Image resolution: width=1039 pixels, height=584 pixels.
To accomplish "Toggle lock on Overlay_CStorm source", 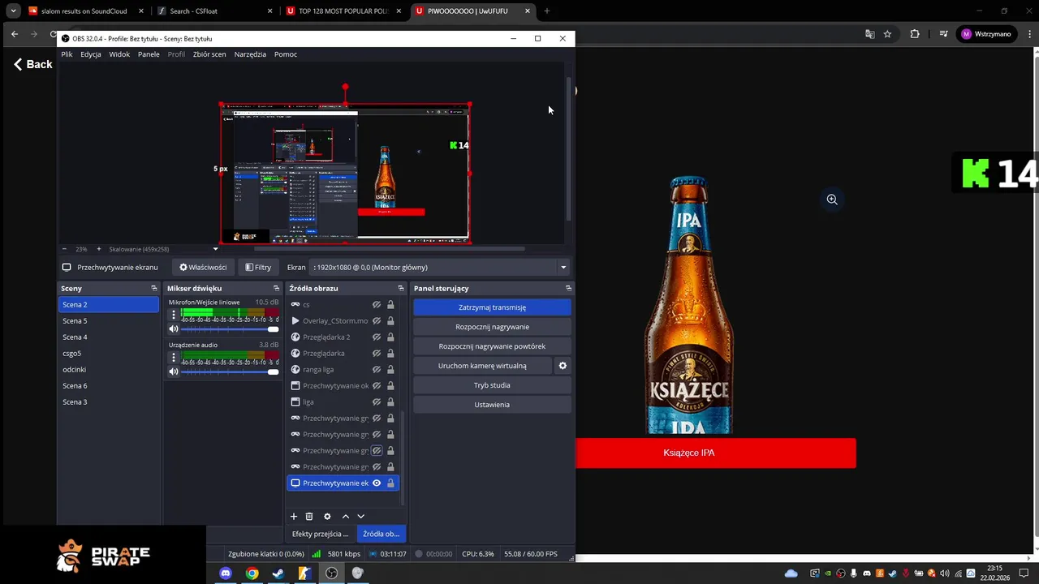I will click(390, 321).
